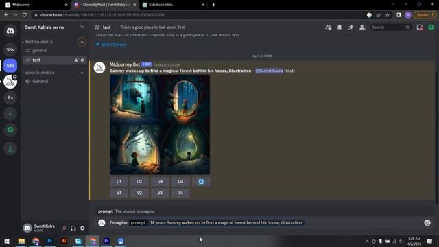The width and height of the screenshot is (439, 247).
Task: Select the highlighted SKs server icon
Action: (x=10, y=66)
